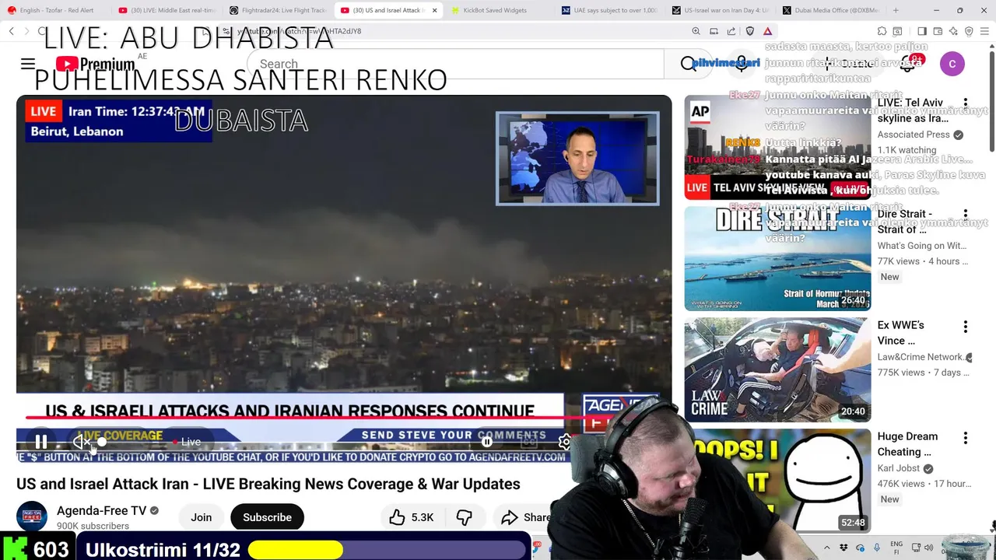Open the Agenda-Free TV channel name
The width and height of the screenshot is (996, 560).
click(101, 511)
